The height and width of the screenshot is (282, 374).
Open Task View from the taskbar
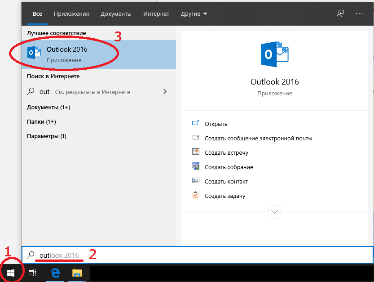[32, 273]
